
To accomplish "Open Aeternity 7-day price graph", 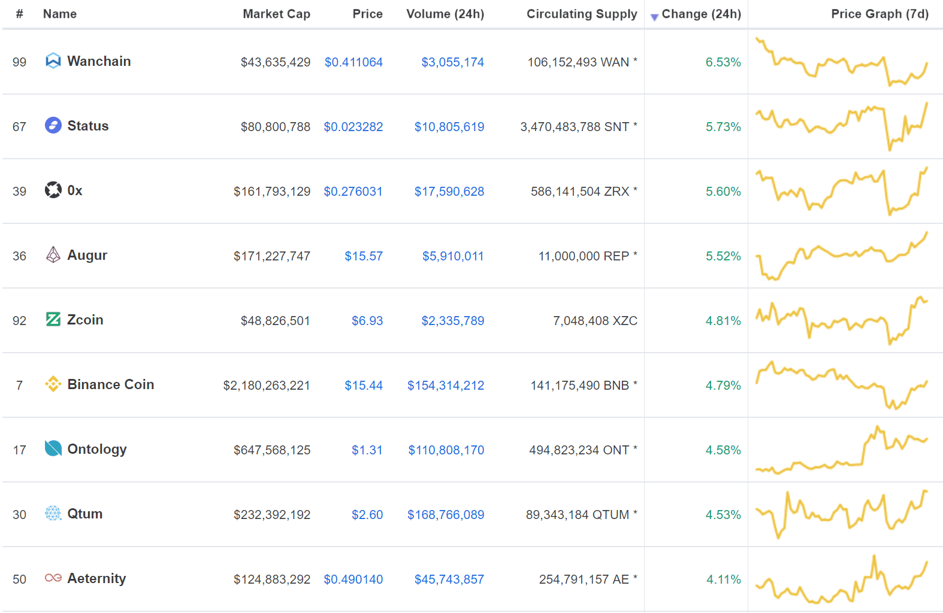I will [842, 579].
